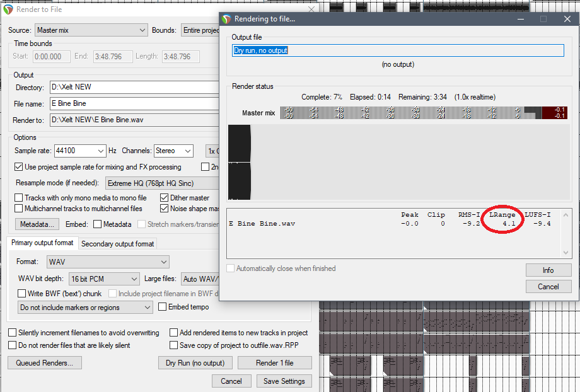Open the Source dropdown set to Master mix
This screenshot has height=392, width=580.
tap(91, 30)
